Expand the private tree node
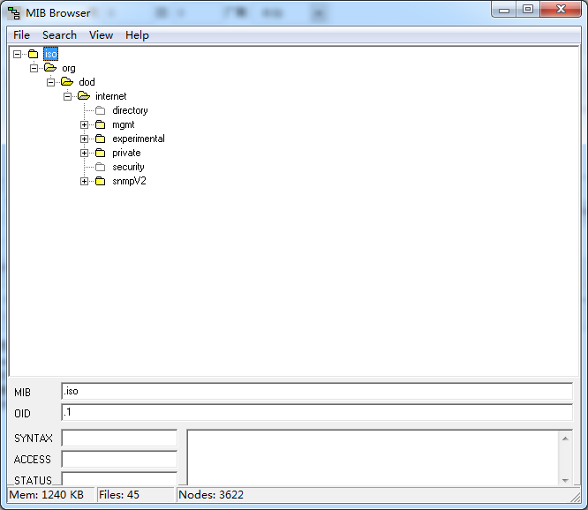This screenshot has height=510, width=588. coord(85,153)
